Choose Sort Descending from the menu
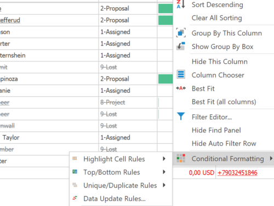The image size is (274, 206). pos(218,5)
